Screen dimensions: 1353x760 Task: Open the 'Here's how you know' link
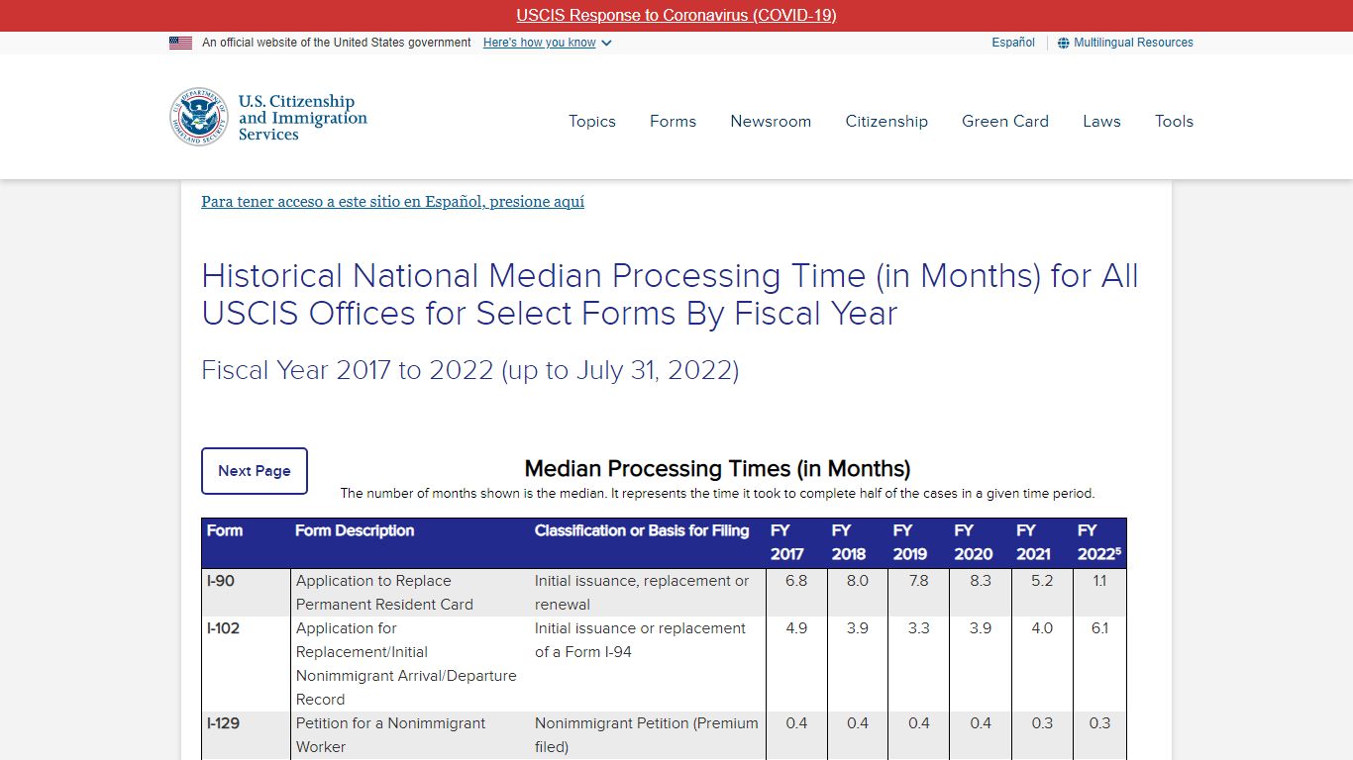[539, 43]
